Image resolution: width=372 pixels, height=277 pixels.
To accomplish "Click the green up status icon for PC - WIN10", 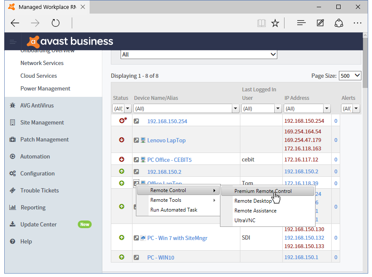I will coord(122,257).
